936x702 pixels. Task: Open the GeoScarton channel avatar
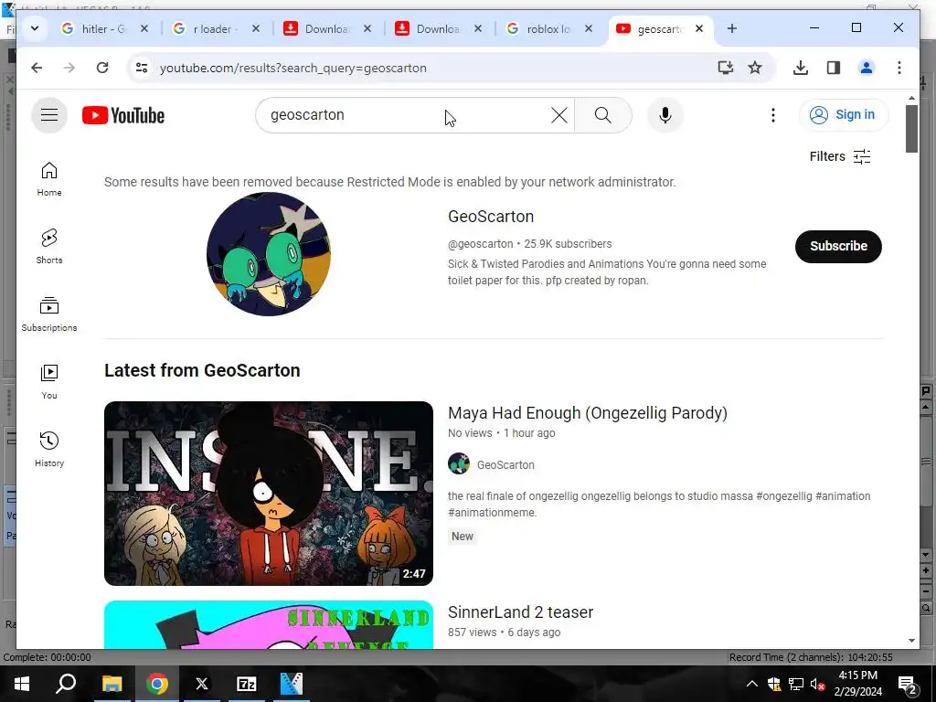tap(269, 254)
